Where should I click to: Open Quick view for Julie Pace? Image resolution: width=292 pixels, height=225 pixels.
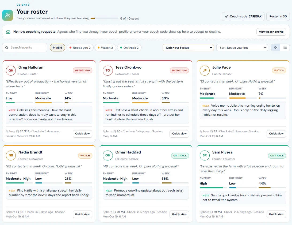[x=276, y=134]
